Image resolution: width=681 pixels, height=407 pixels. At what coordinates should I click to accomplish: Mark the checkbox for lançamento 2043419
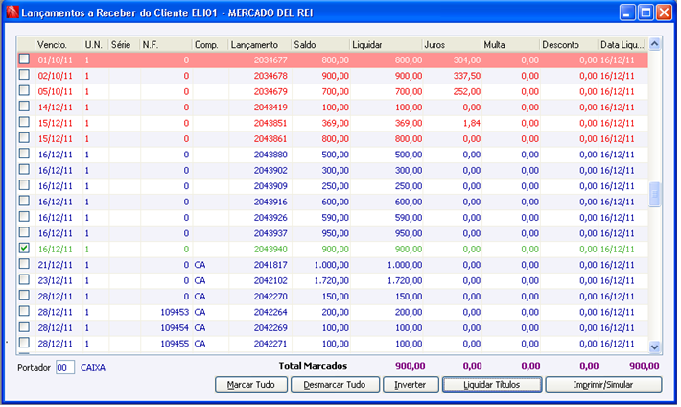tap(24, 107)
